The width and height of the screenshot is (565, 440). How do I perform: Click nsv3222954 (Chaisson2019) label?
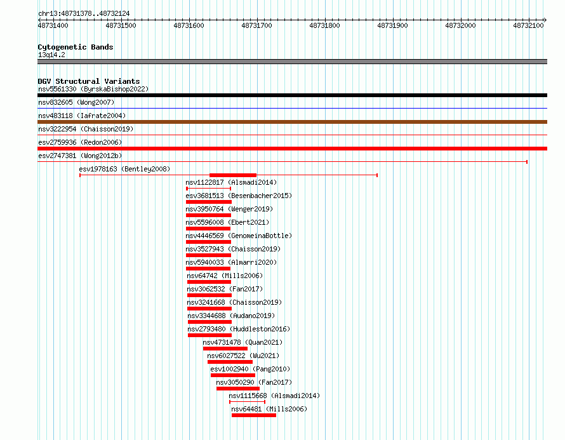click(86, 129)
